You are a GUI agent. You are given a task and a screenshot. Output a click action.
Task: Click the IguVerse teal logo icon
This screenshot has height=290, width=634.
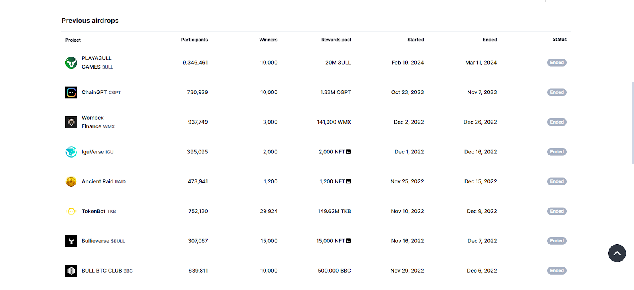coord(71,152)
